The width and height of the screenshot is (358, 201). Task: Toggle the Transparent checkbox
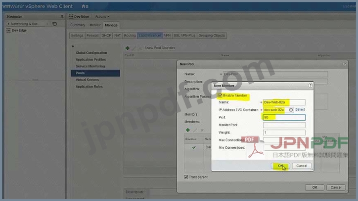click(x=186, y=177)
